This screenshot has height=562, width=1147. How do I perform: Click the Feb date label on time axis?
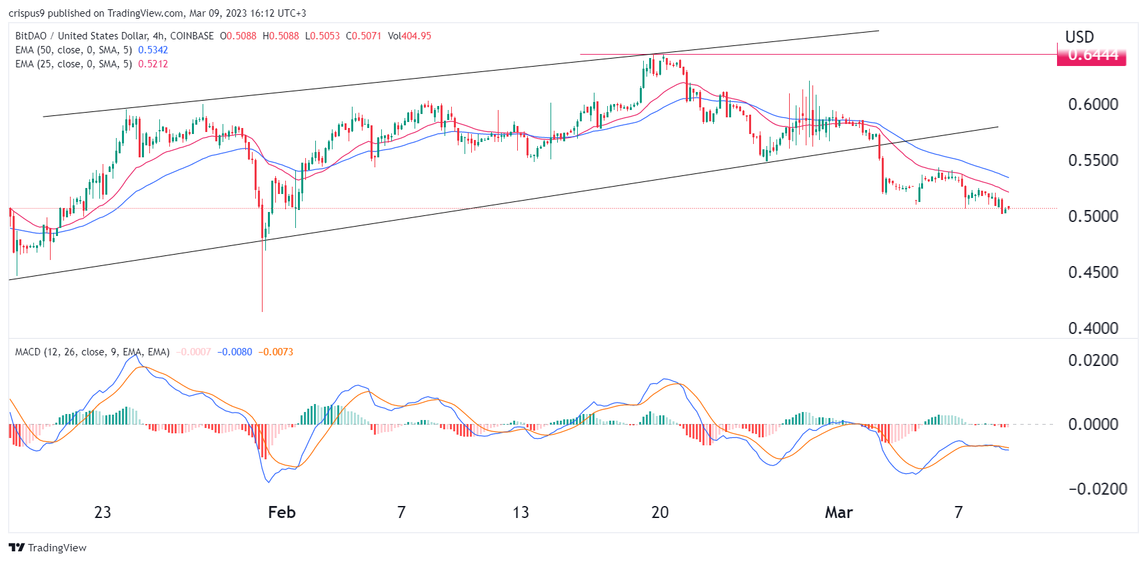pyautogui.click(x=281, y=513)
